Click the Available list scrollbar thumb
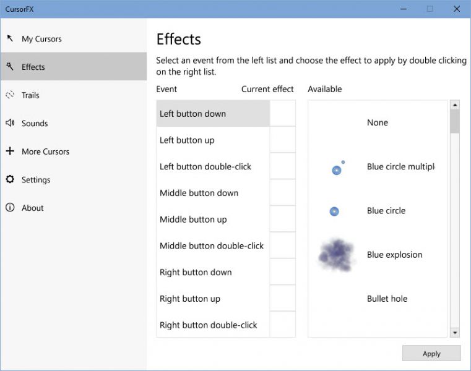The width and height of the screenshot is (471, 371). click(455, 121)
